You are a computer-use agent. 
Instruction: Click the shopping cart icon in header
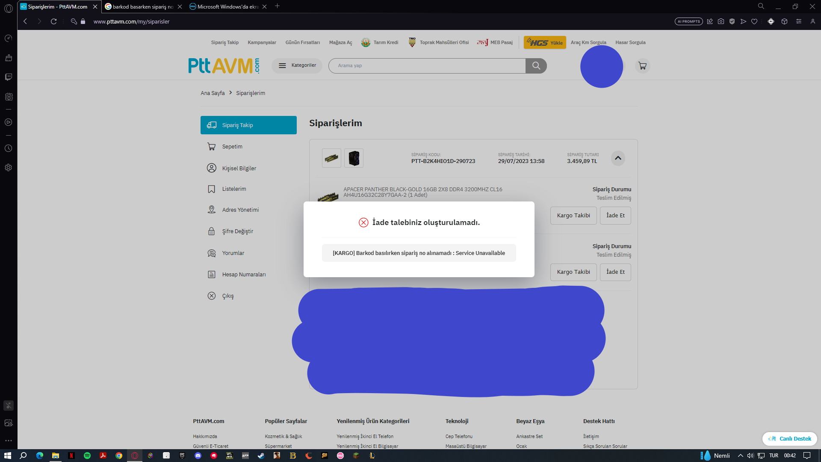[642, 66]
